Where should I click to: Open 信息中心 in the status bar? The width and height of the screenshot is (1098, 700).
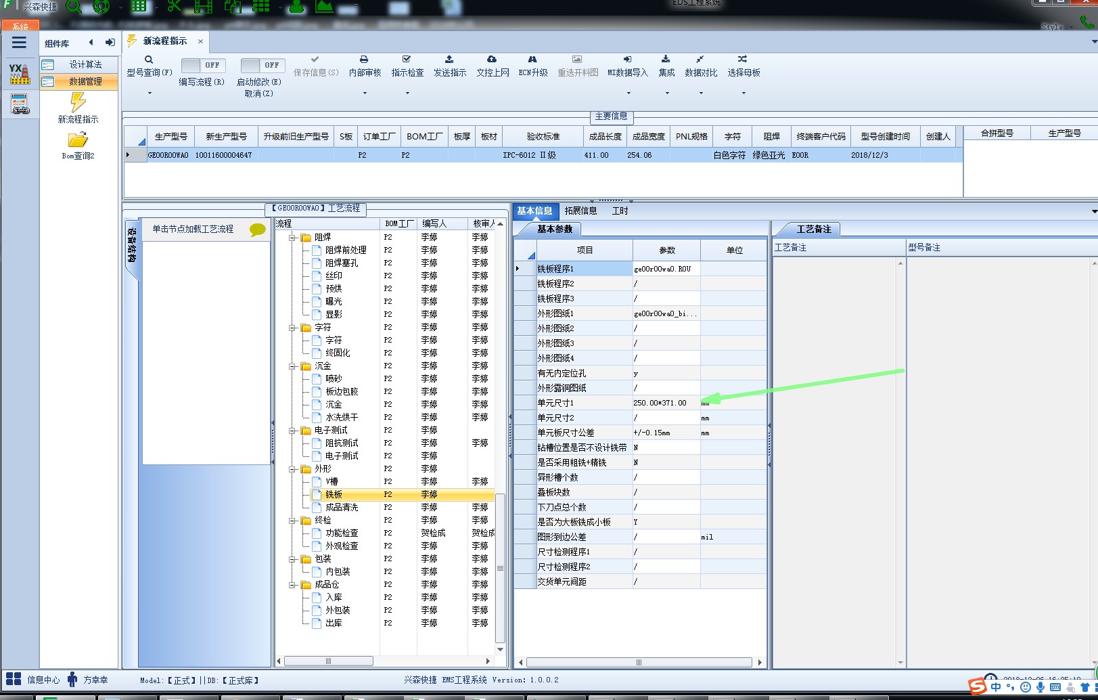[33, 680]
